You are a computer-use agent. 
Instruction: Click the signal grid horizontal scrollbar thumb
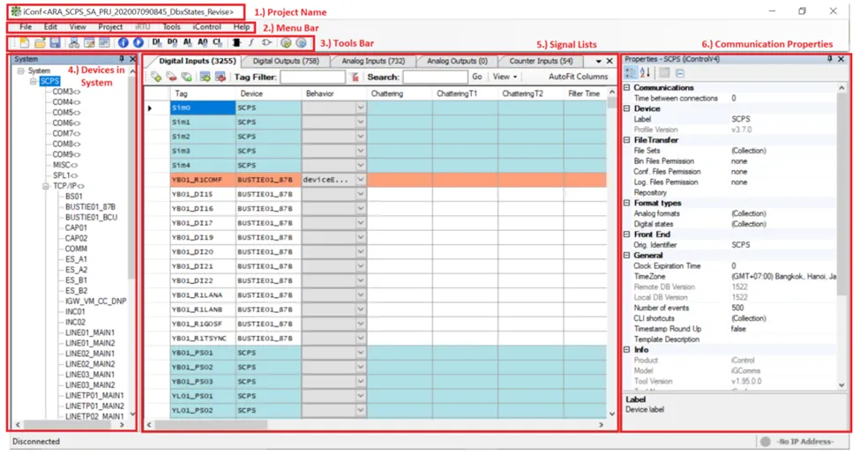pos(211,425)
